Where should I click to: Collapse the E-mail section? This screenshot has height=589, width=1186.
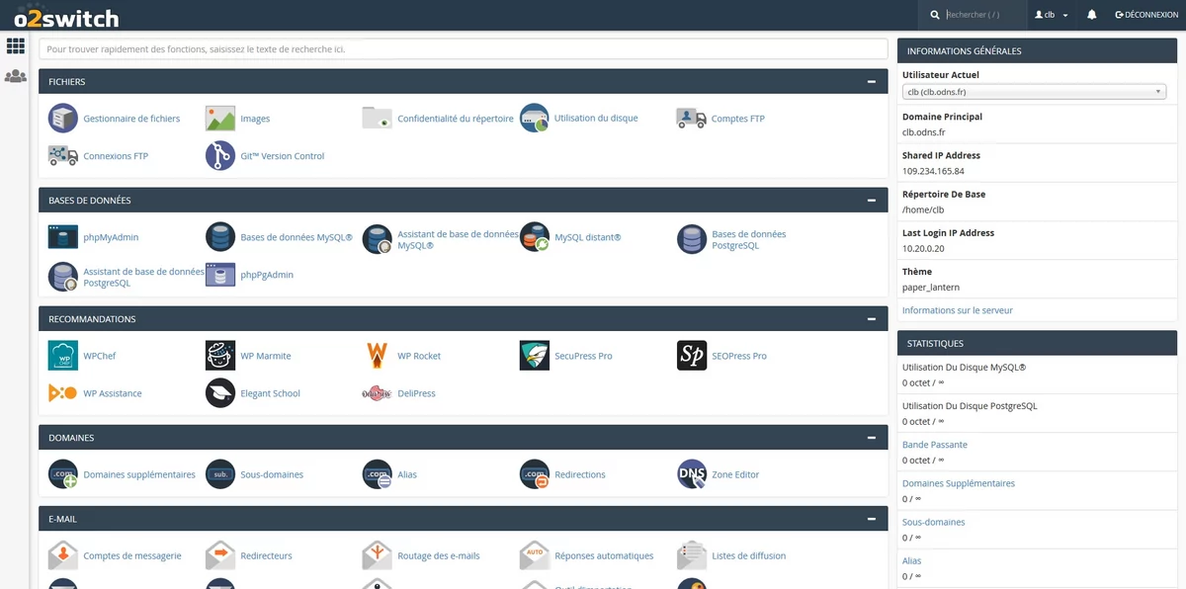[871, 519]
